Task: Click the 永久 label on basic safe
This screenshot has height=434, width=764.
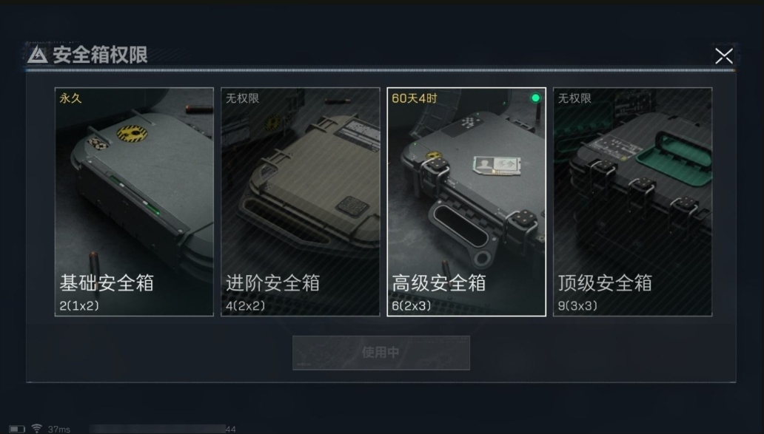Action: [70, 98]
